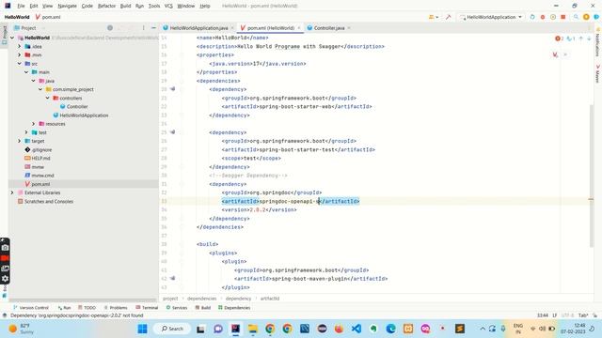602x338 pixels.
Task: Open the run configuration dropdown HelloWorldApplication
Action: tap(491, 17)
